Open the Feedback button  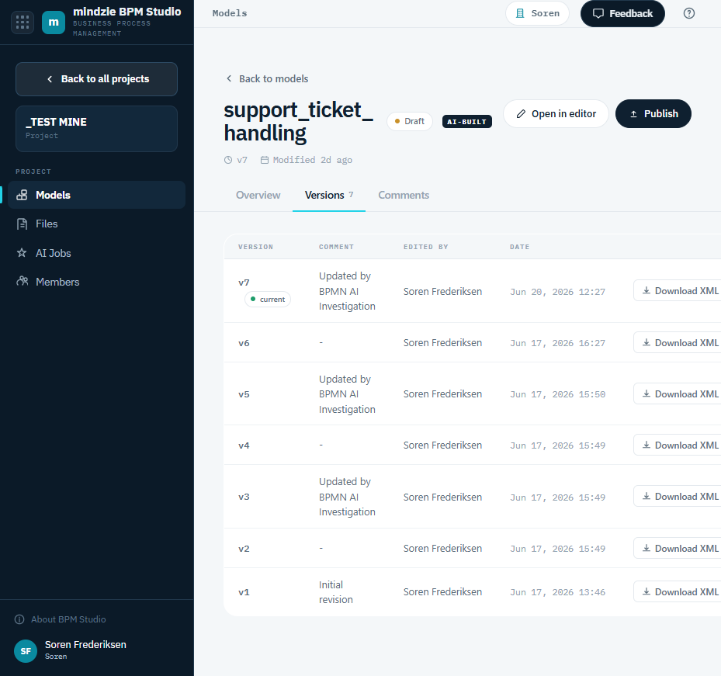coord(622,13)
